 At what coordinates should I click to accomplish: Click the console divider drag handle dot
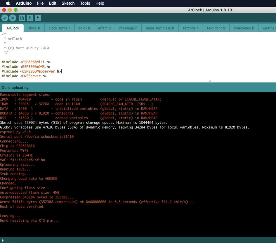[x=210, y=81]
